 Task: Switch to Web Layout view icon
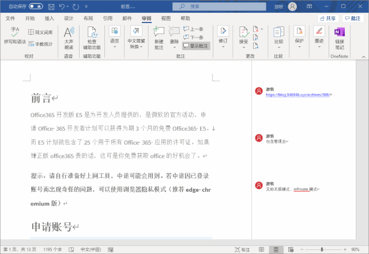point(291,249)
